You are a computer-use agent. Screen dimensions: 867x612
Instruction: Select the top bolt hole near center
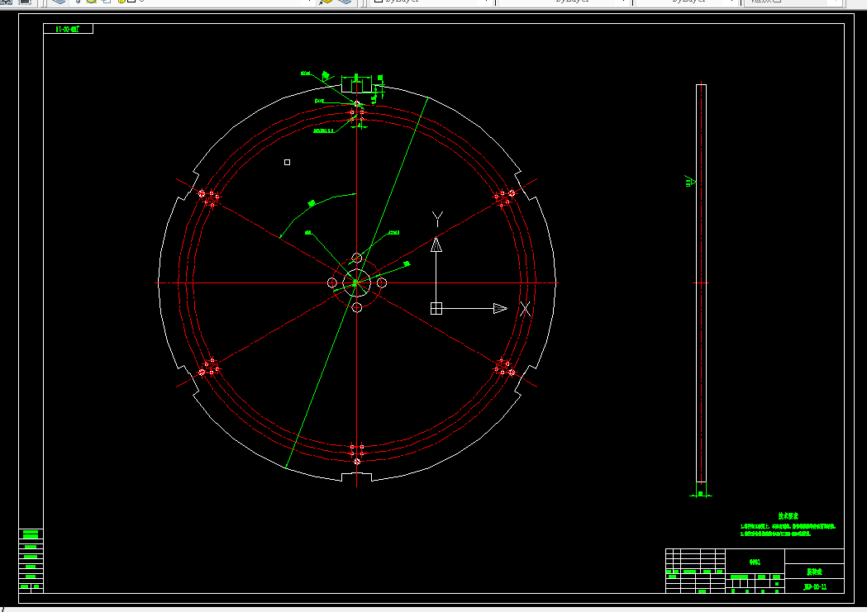pyautogui.click(x=357, y=258)
